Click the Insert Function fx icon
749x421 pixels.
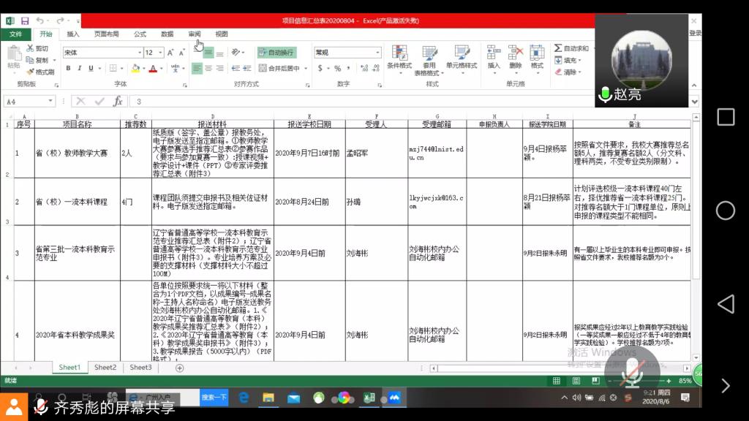click(x=118, y=101)
